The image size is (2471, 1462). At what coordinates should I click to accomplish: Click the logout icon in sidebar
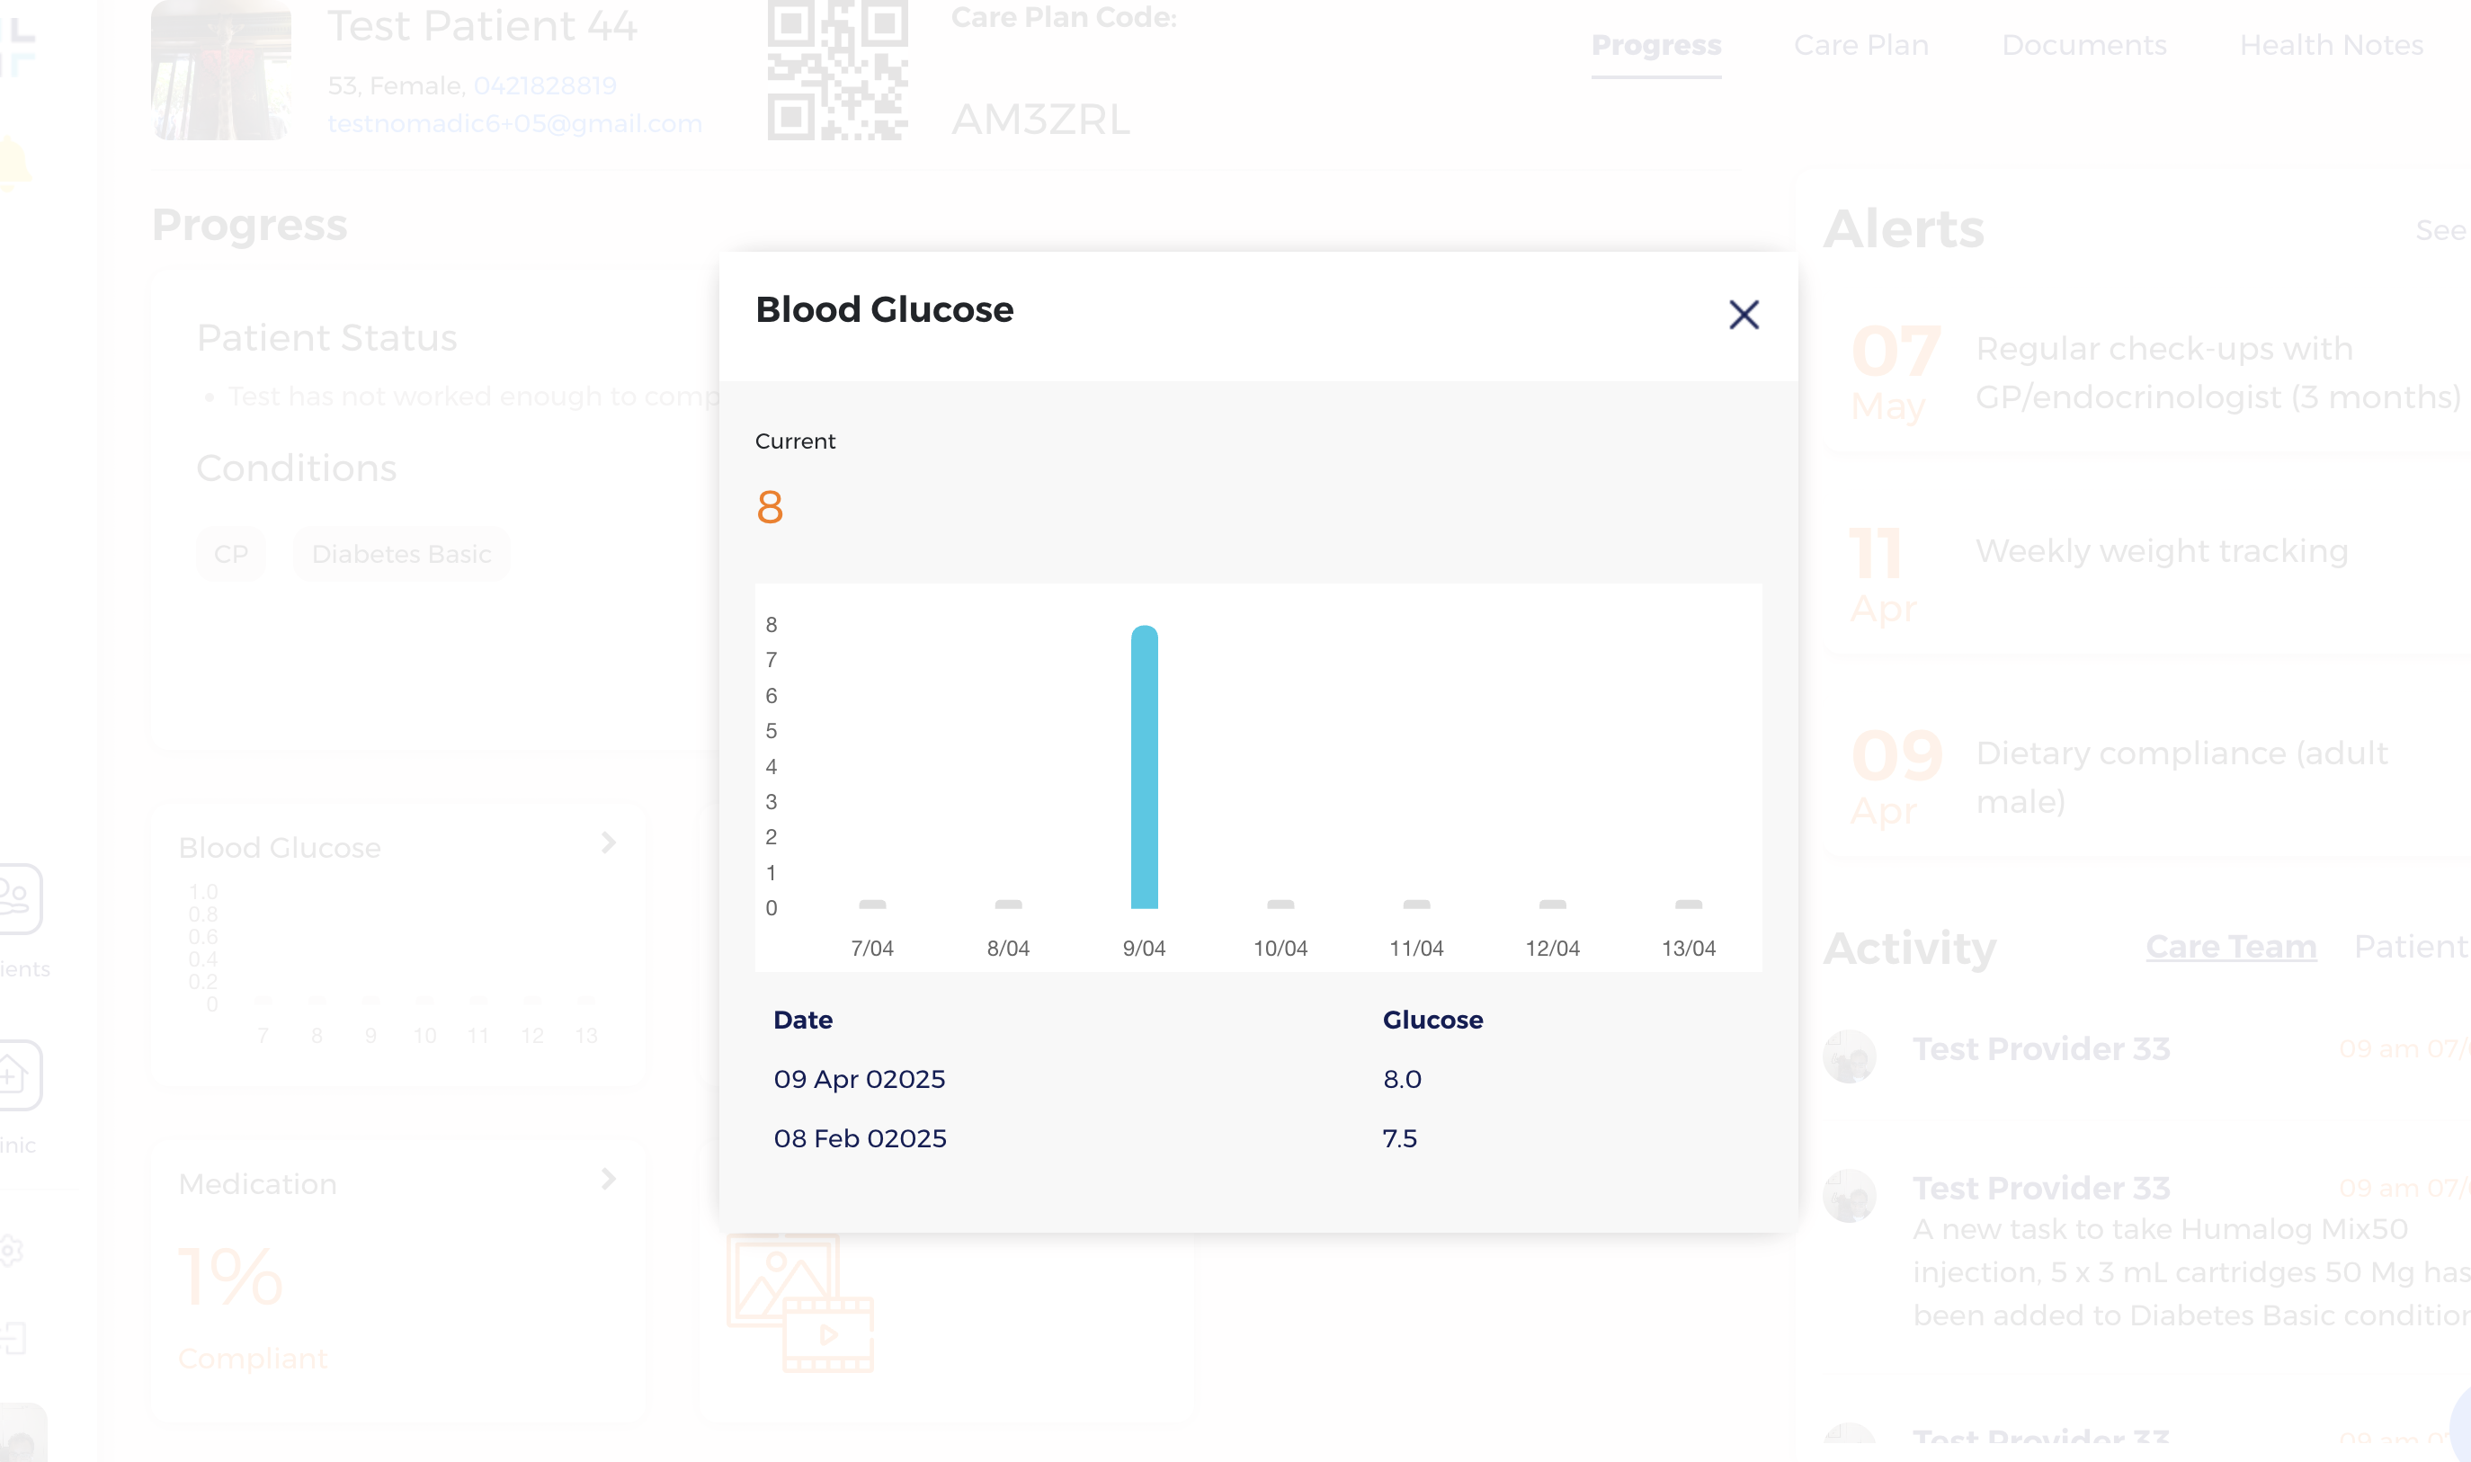[x=13, y=1338]
